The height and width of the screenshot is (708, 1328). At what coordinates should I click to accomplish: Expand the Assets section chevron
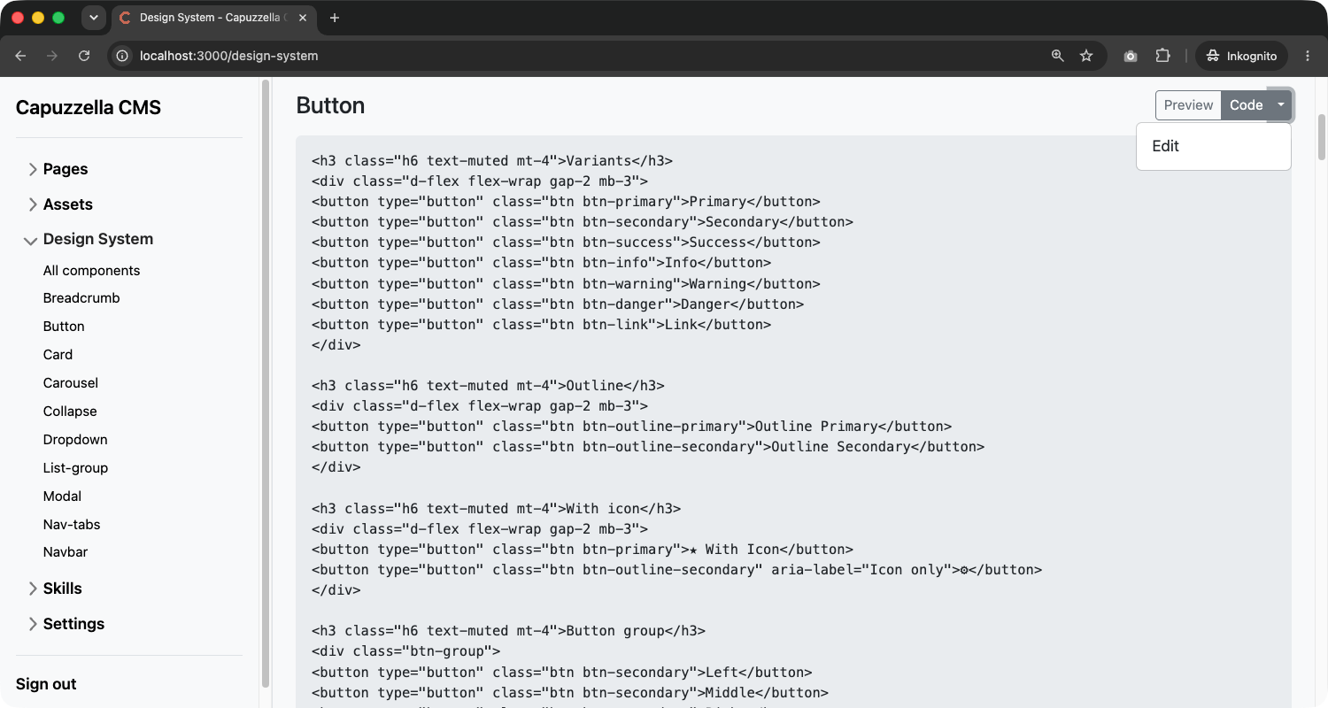pyautogui.click(x=32, y=204)
